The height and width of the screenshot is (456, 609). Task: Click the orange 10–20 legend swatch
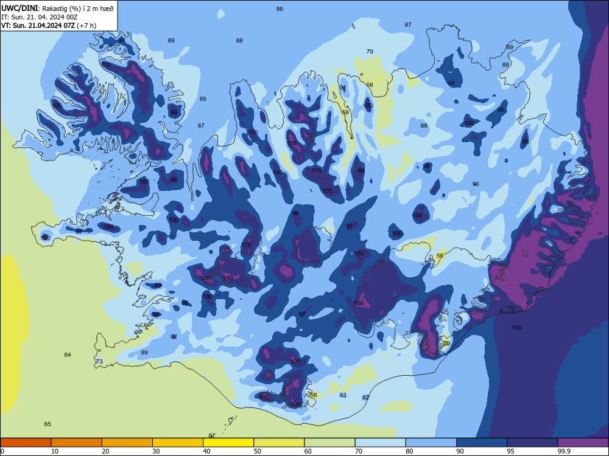click(x=77, y=443)
